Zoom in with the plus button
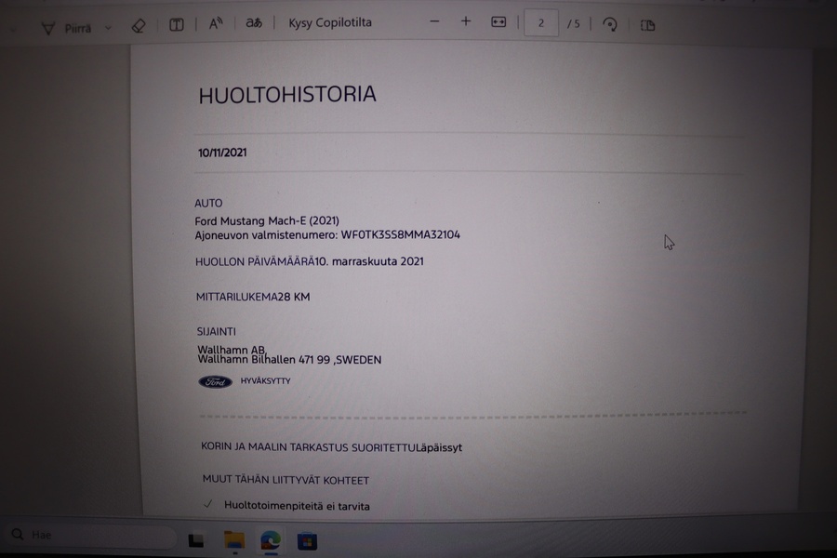Image resolution: width=837 pixels, height=558 pixels. tap(466, 21)
